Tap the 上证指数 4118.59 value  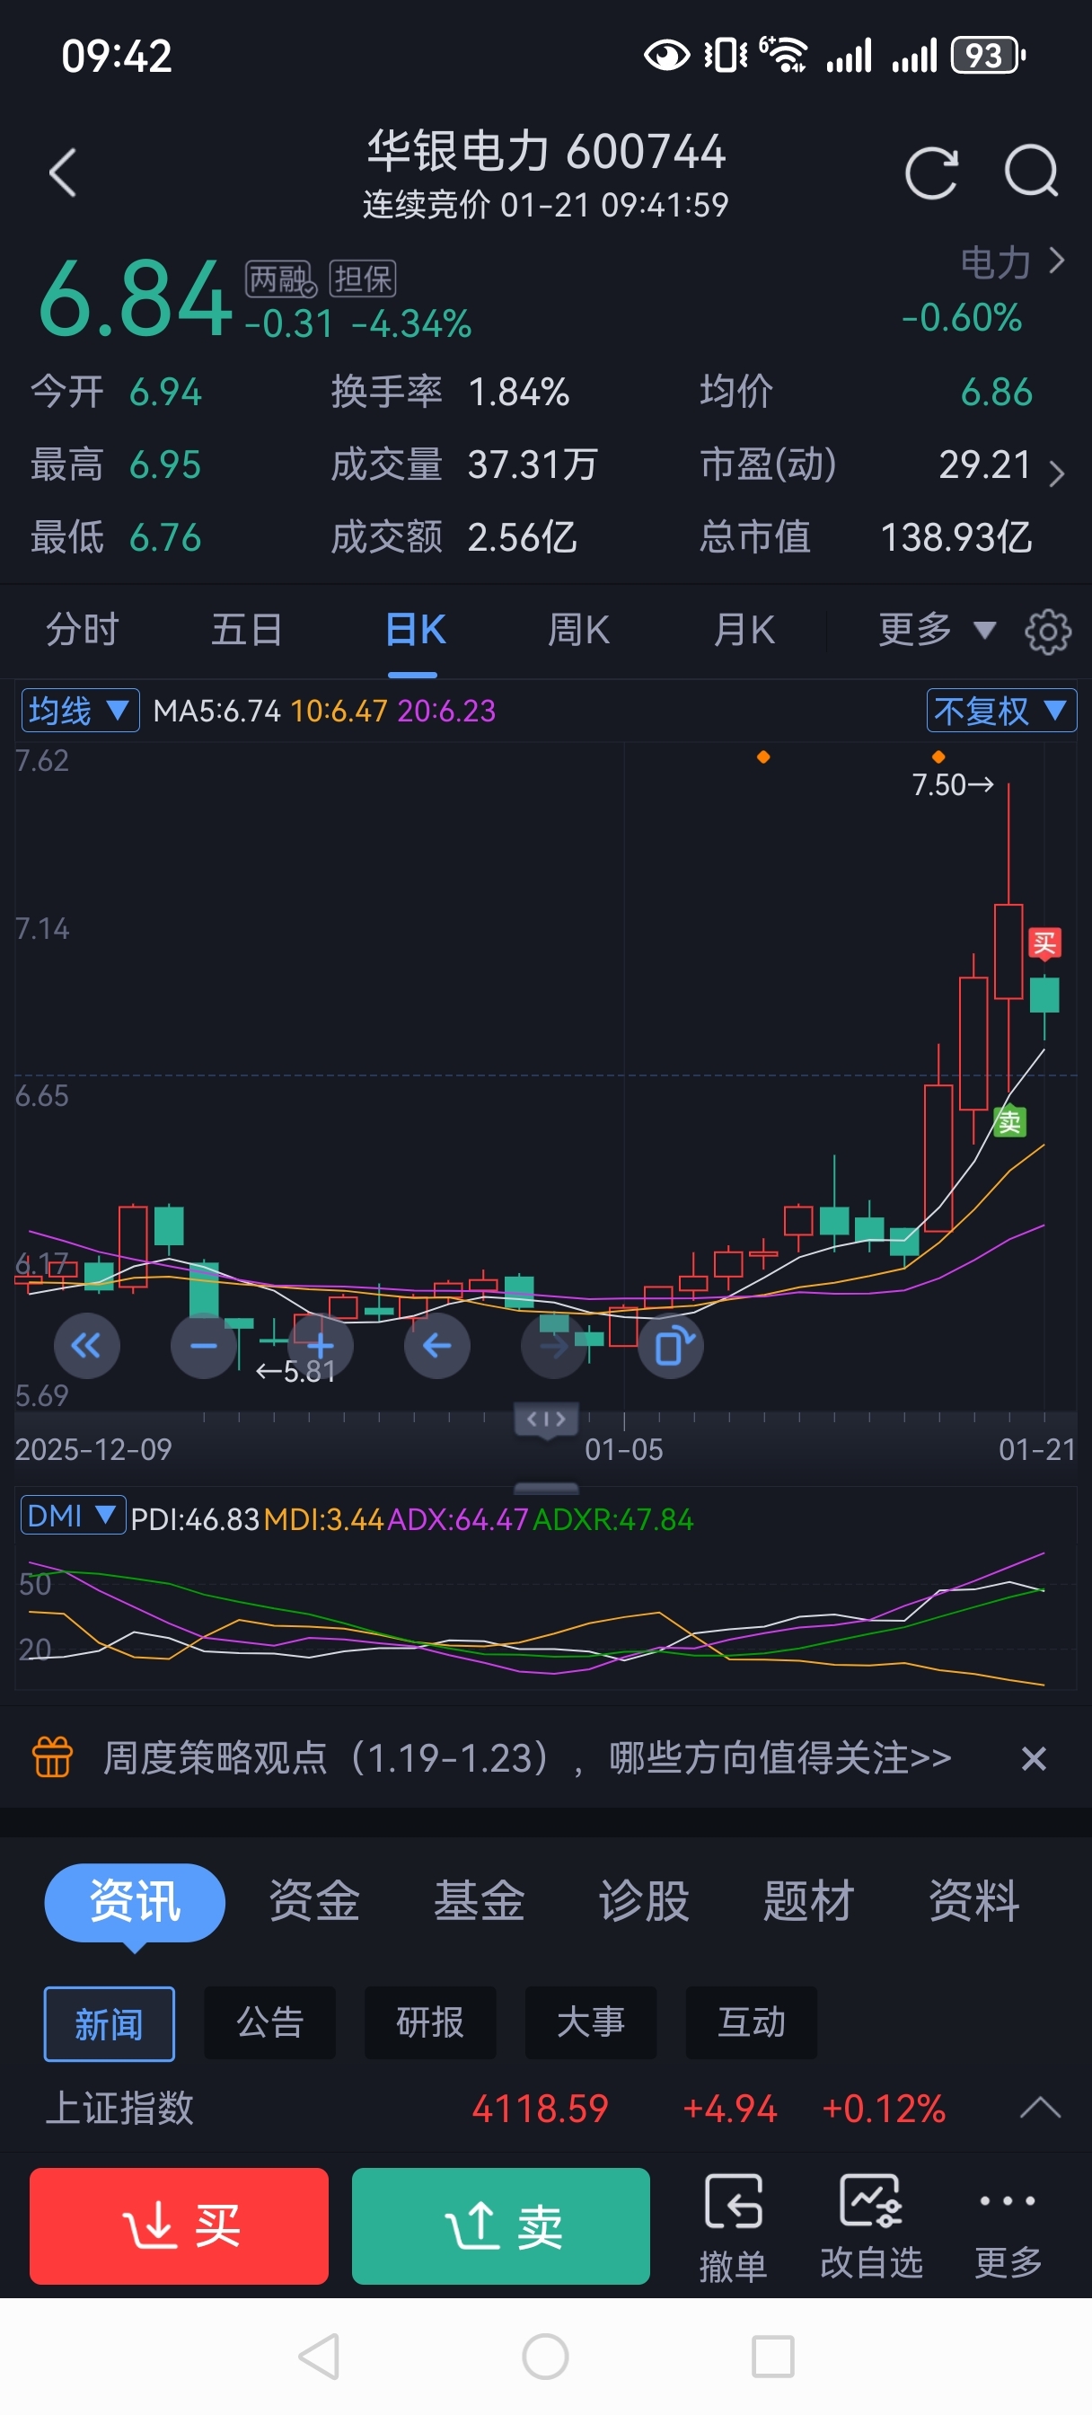(540, 2109)
